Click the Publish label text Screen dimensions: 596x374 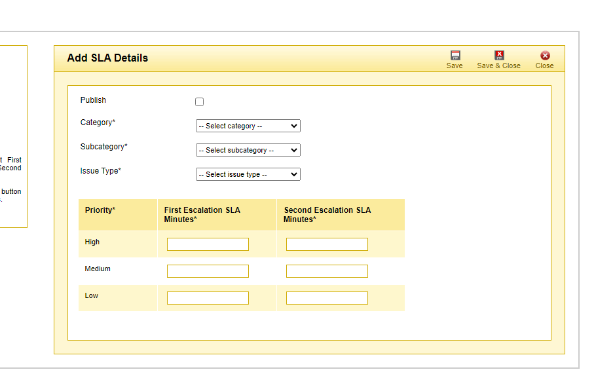tap(93, 100)
